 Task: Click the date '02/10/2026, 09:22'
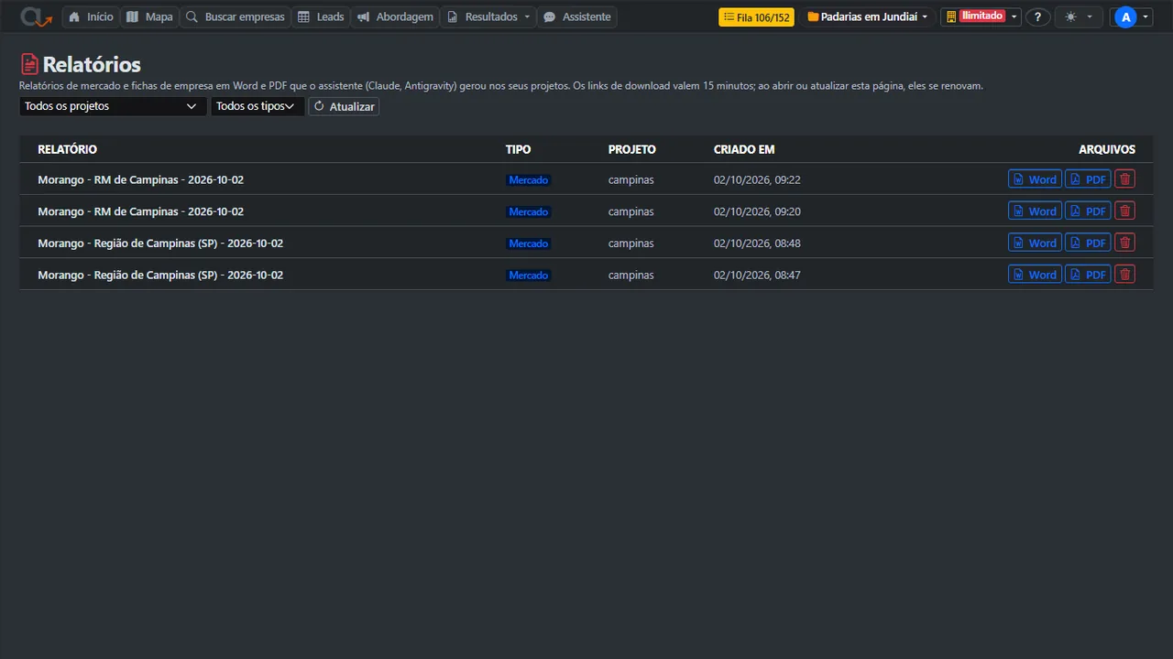[x=757, y=180]
